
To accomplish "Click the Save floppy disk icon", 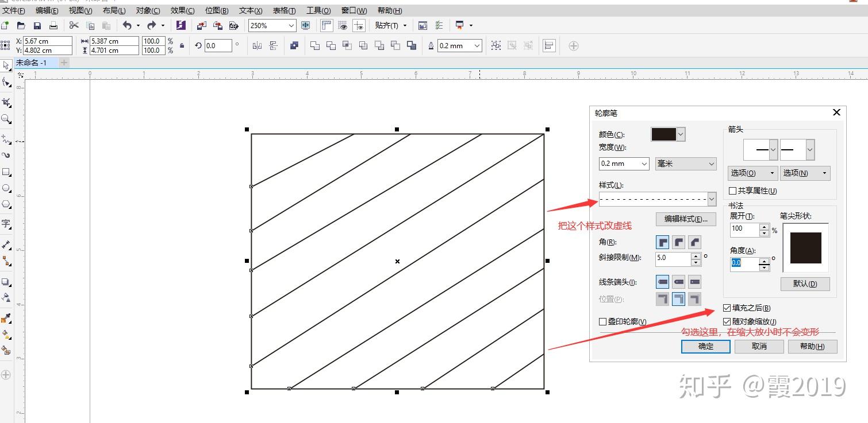I will point(37,25).
